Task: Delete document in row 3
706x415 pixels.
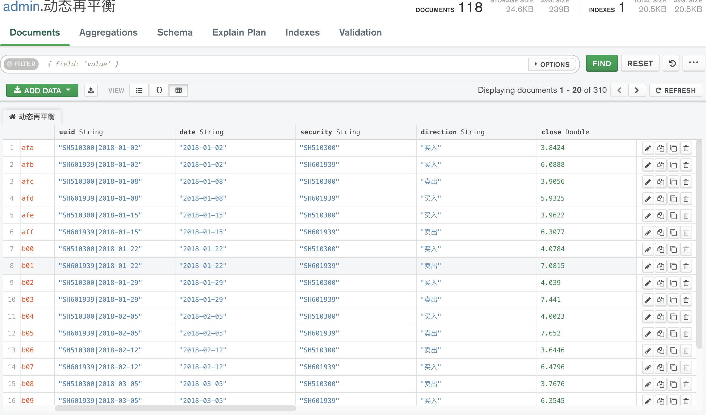Action: [686, 182]
